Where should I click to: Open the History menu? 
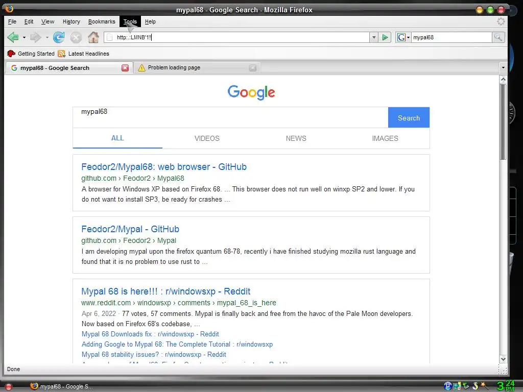click(x=72, y=21)
